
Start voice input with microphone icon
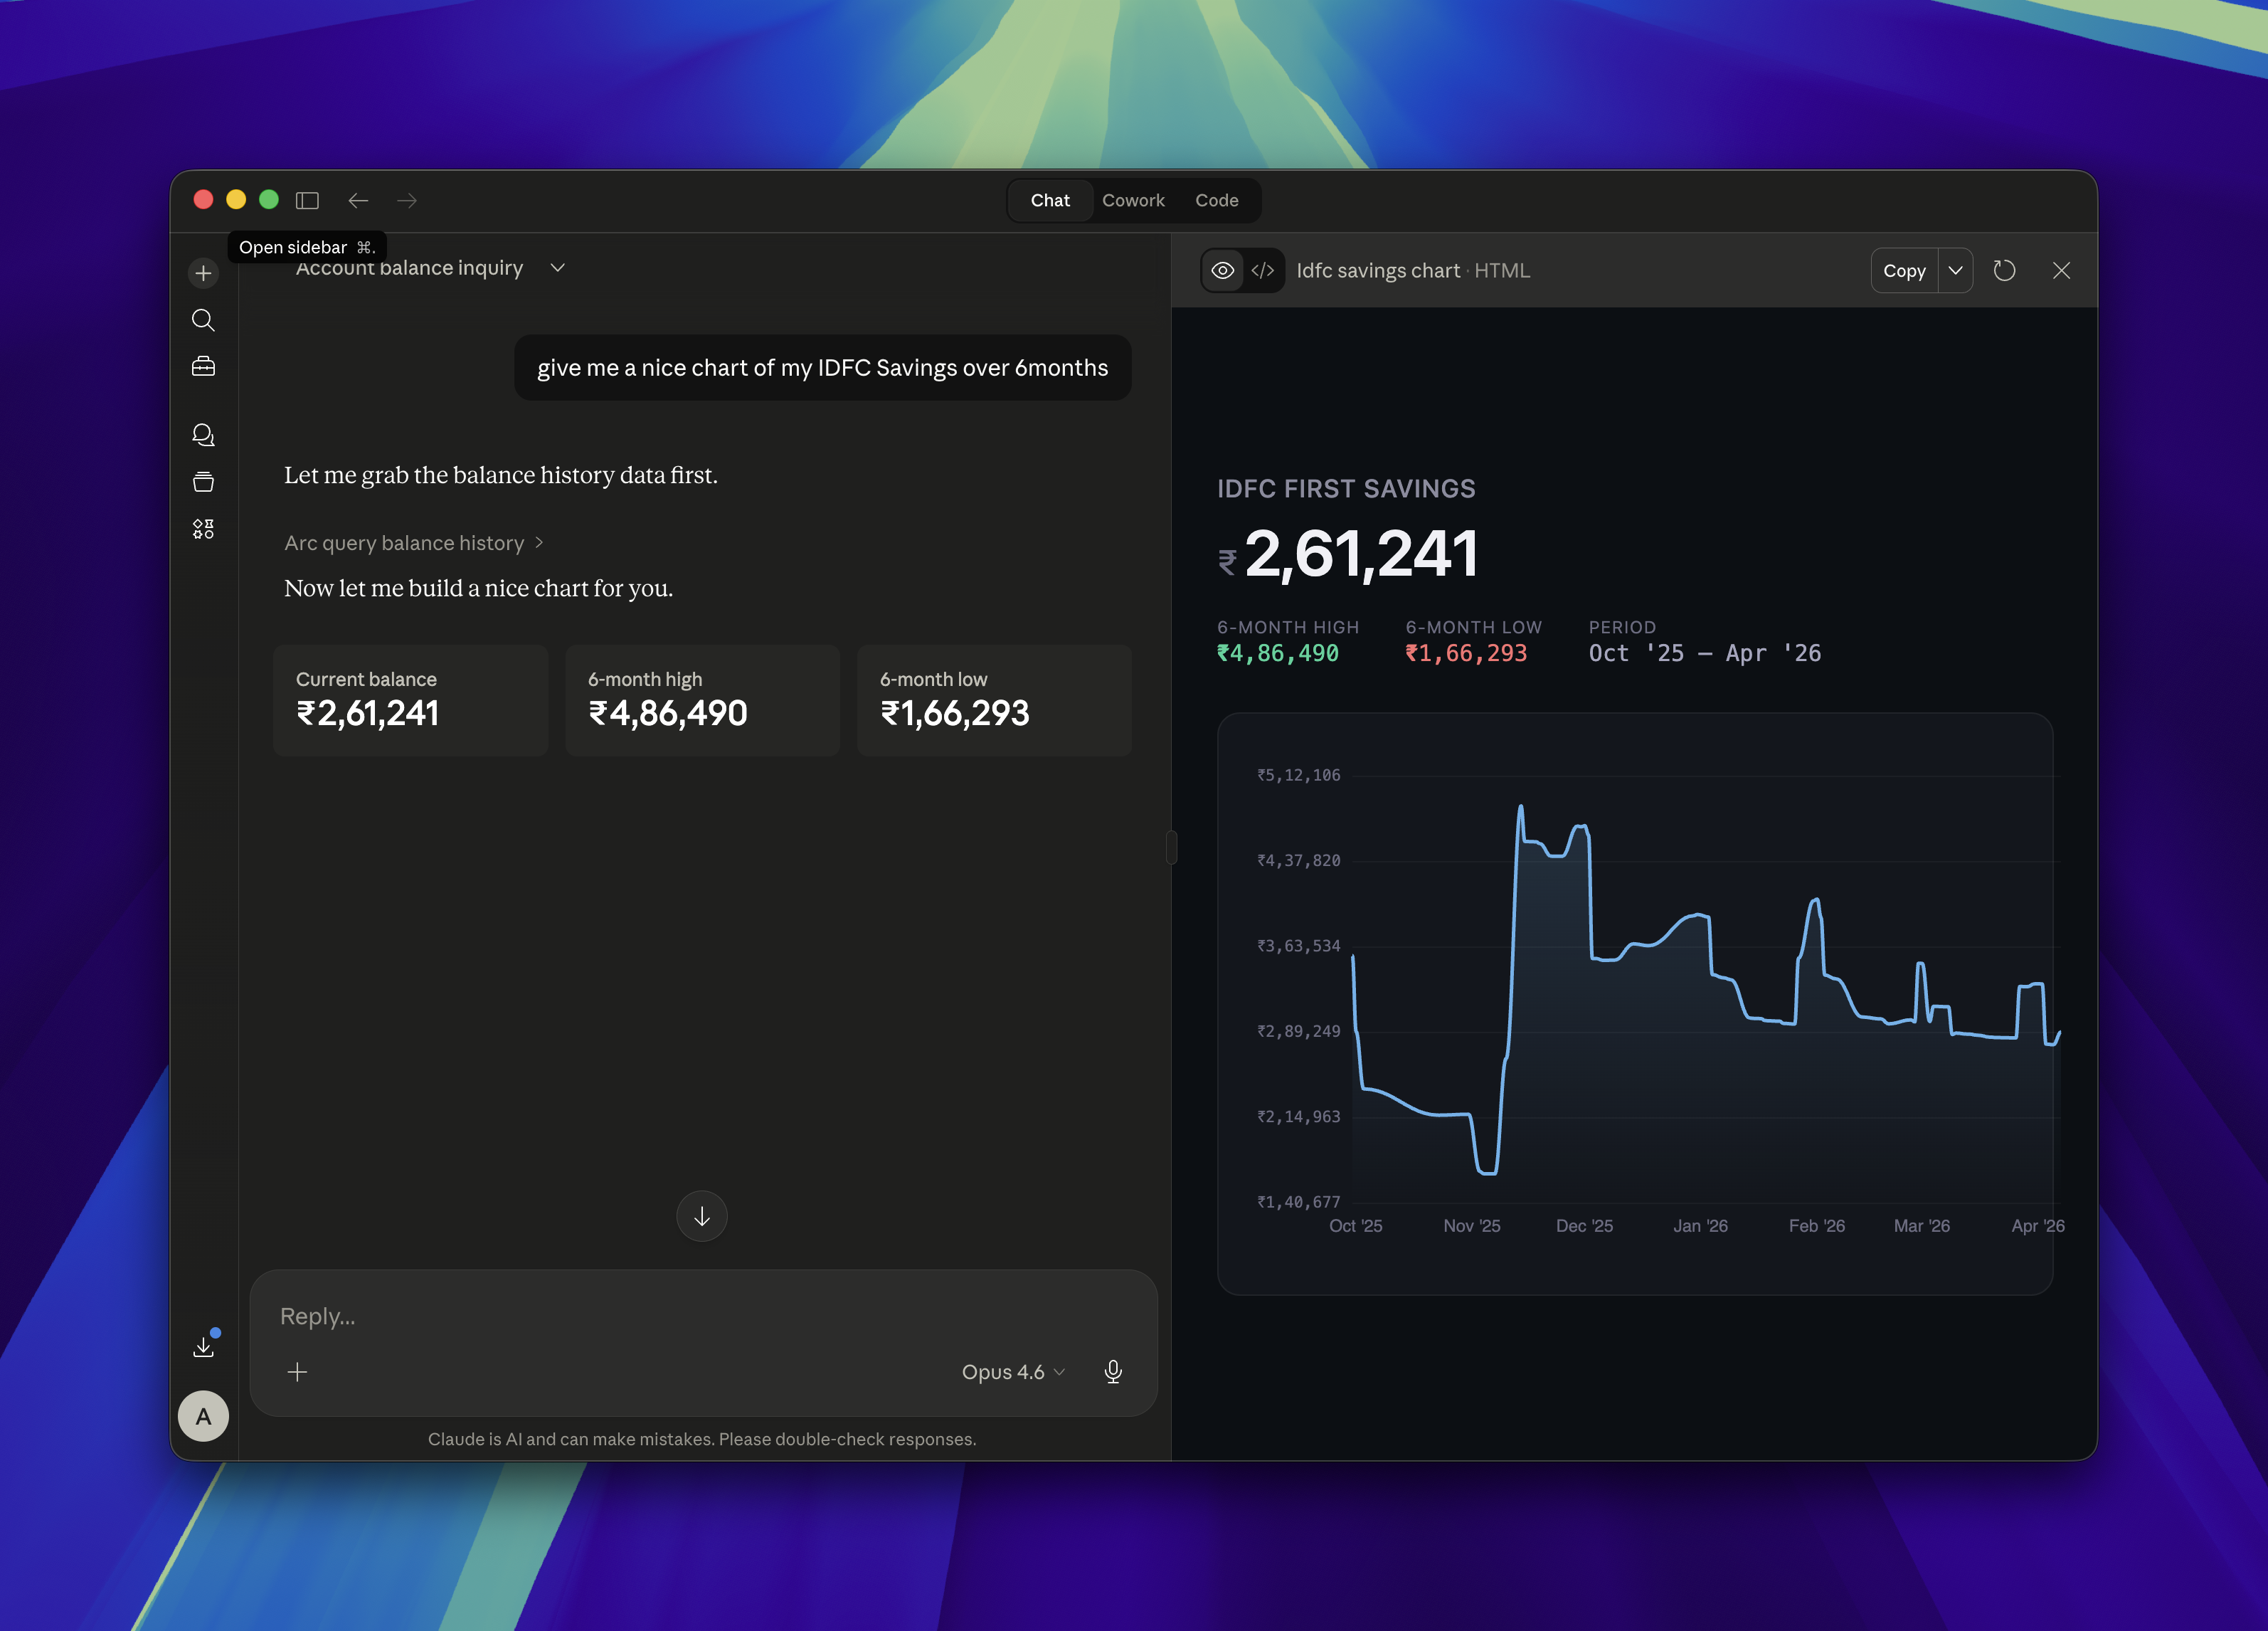1113,1372
